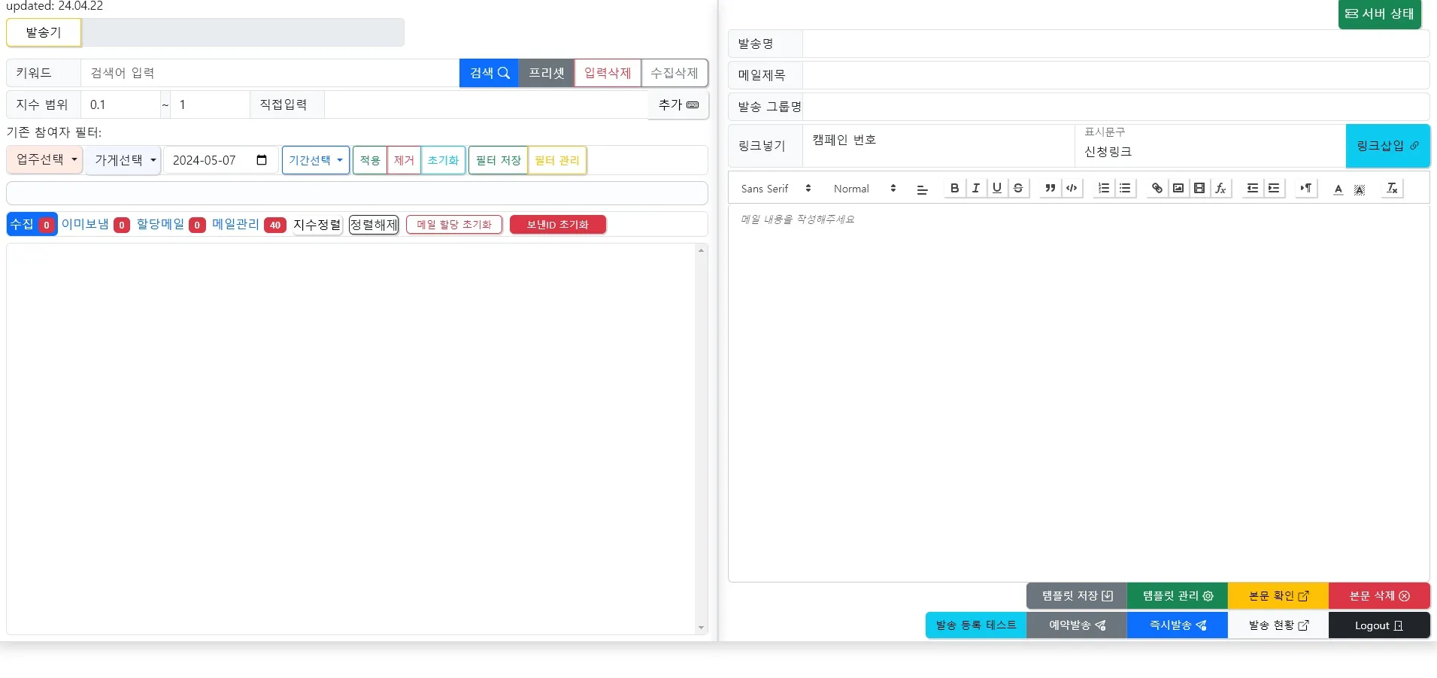Open the Sans Serif font dropdown
The height and width of the screenshot is (678, 1437).
(775, 189)
